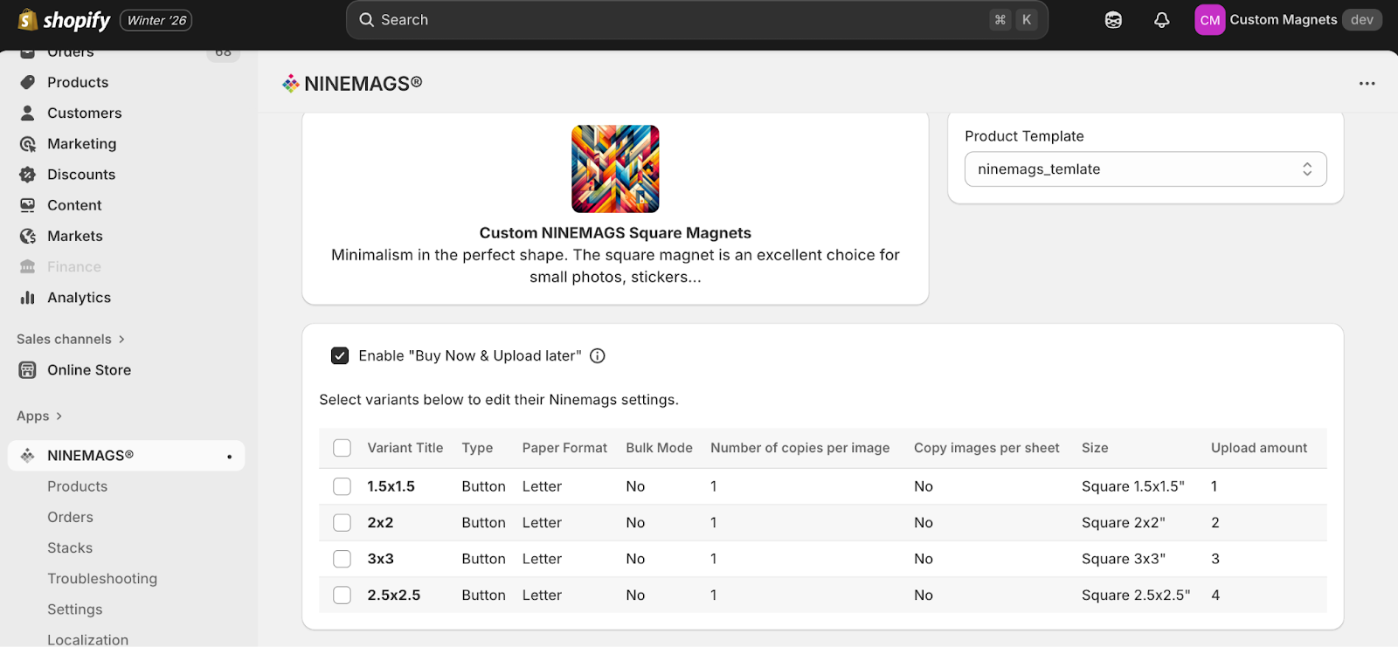Viewport: 1398px width, 647px height.
Task: Open Content section in sidebar
Action: tap(74, 205)
